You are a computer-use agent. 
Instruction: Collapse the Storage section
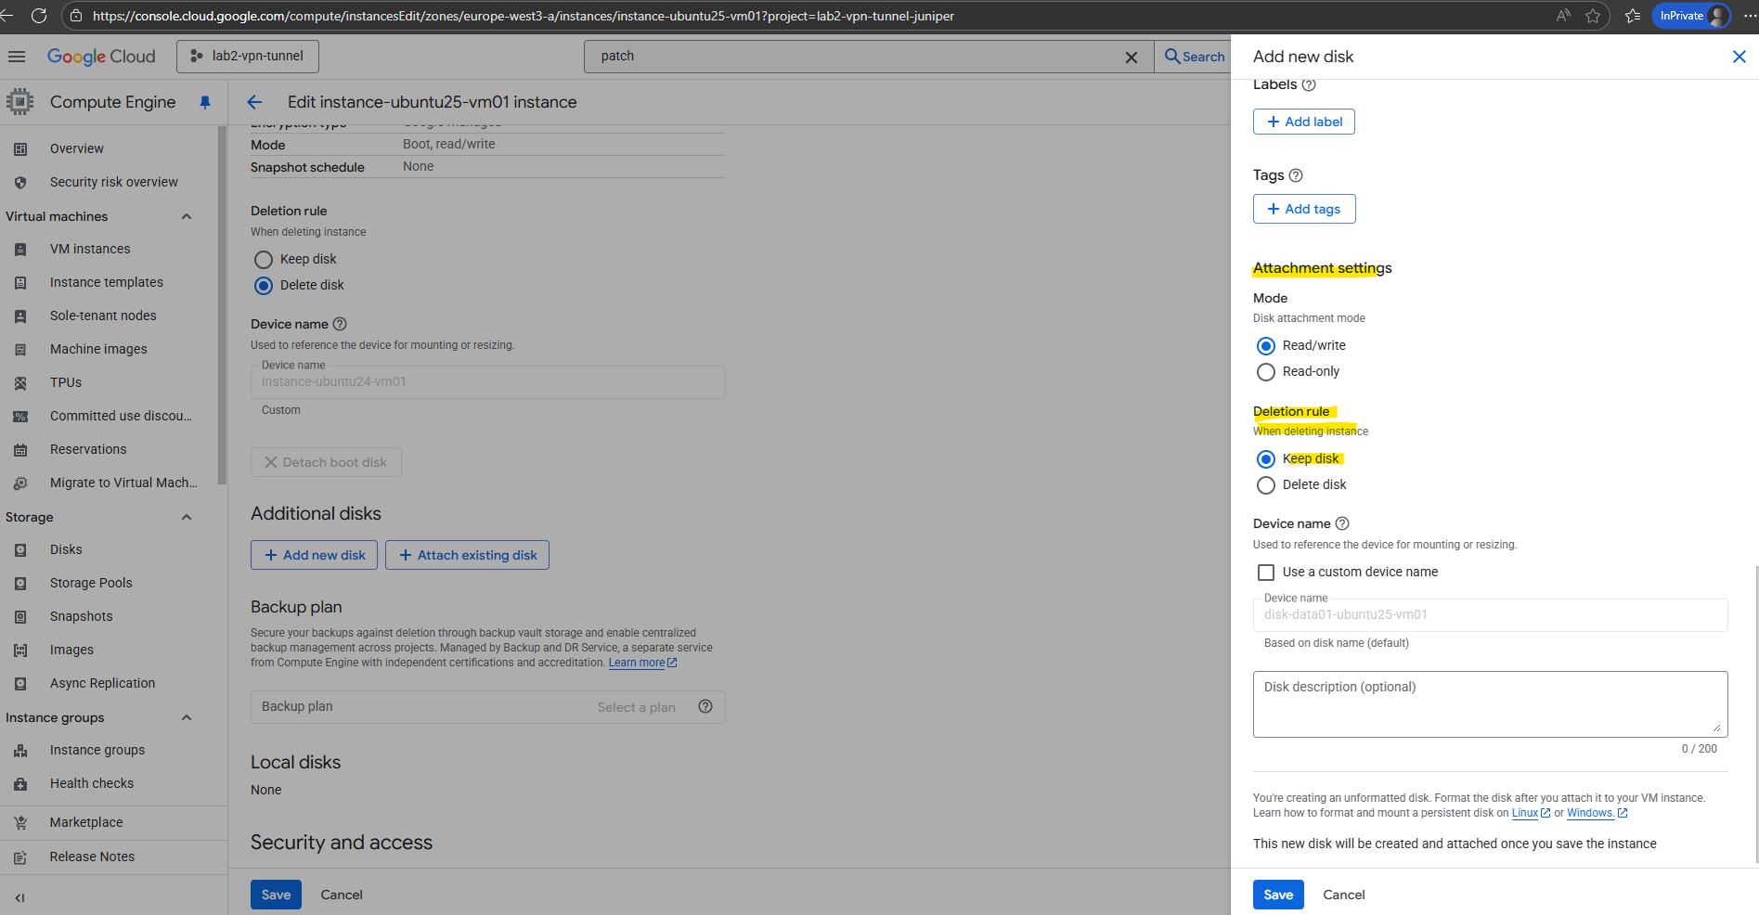(187, 517)
